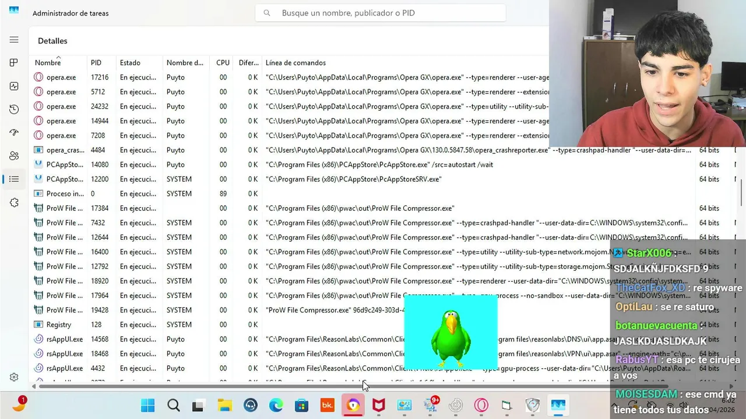The width and height of the screenshot is (746, 419).
Task: Click the ProW File icon for PID 17384
Action: point(38,208)
